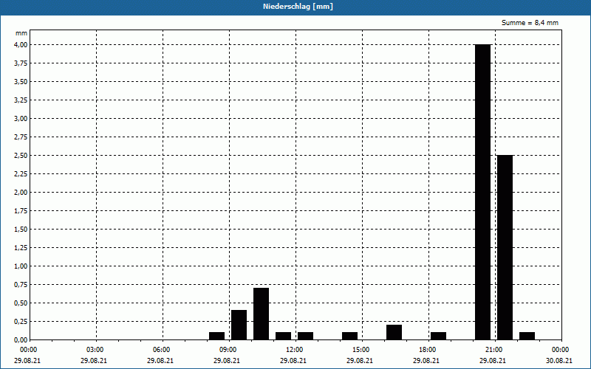591x369 pixels.
Task: Select the 0,70 mm precipitation bar
Action: (x=262, y=314)
